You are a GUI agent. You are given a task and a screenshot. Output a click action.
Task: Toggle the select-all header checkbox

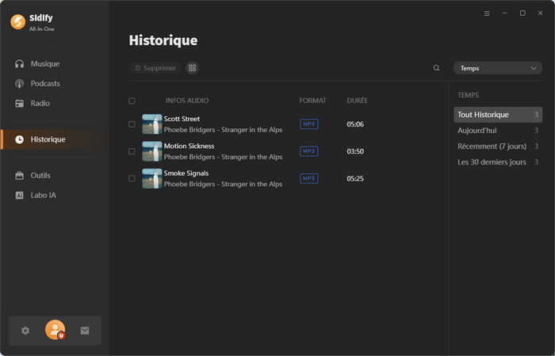click(x=132, y=101)
